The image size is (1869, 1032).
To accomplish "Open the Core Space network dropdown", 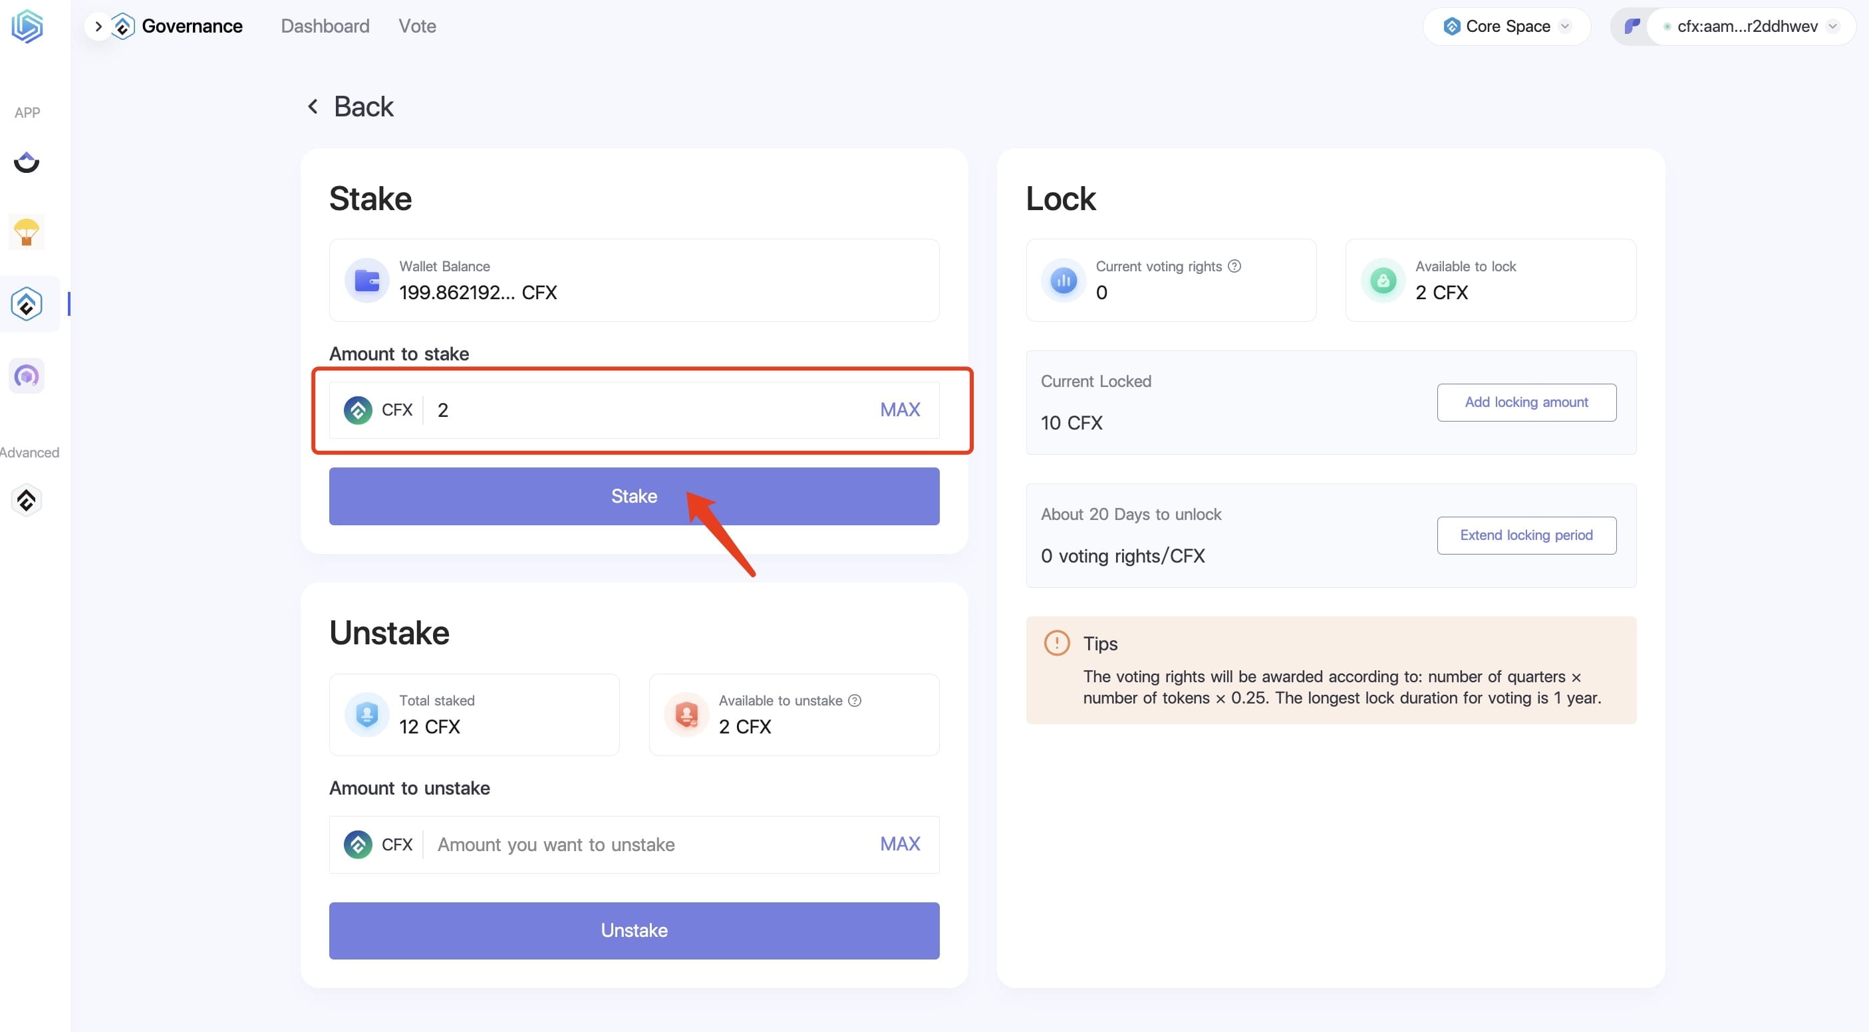I will coord(1507,27).
